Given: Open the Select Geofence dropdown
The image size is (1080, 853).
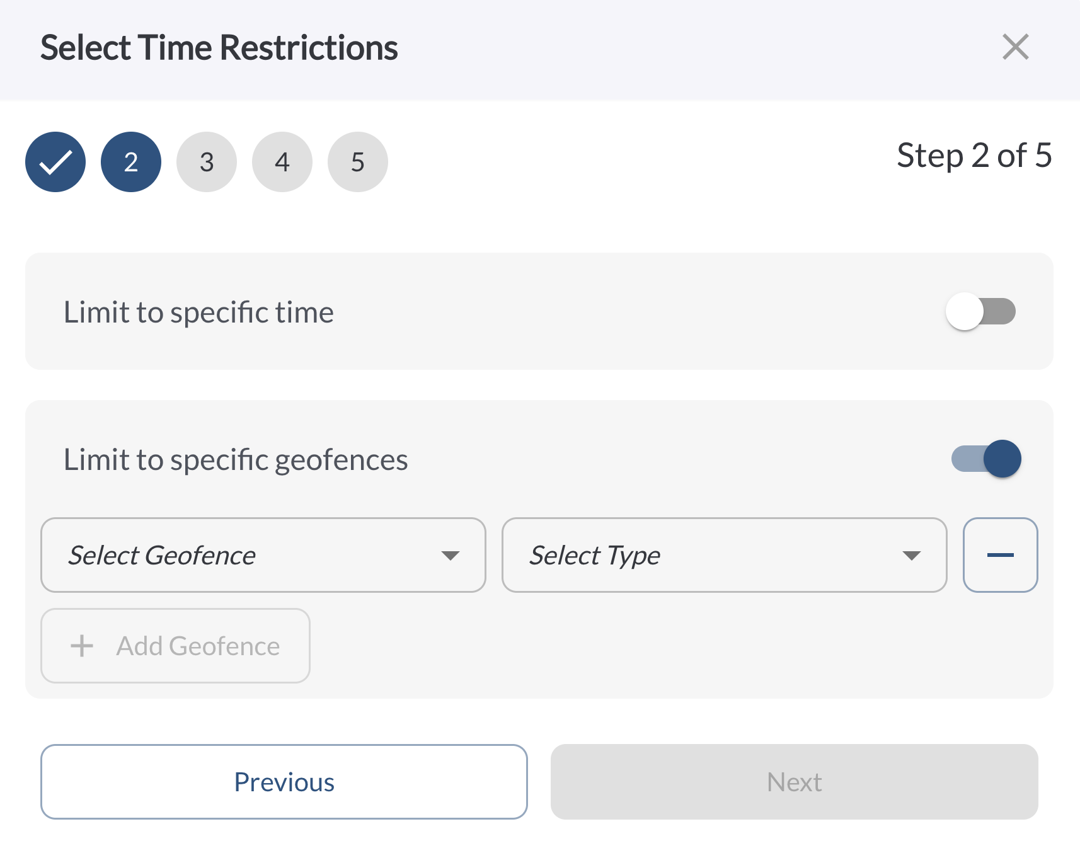Looking at the screenshot, I should point(263,555).
